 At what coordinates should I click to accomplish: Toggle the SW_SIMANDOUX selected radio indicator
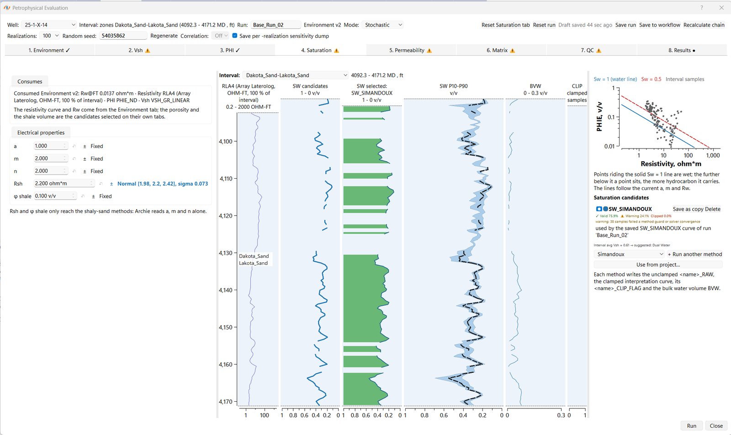coord(599,209)
